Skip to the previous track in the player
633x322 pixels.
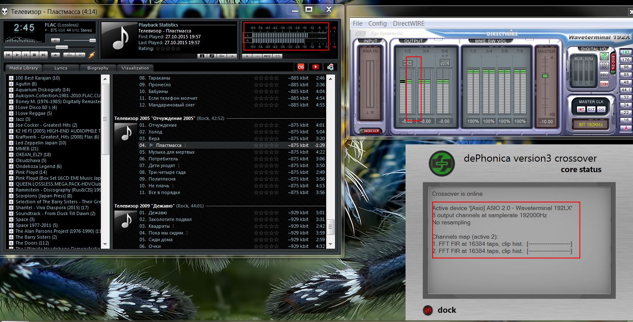(8, 55)
